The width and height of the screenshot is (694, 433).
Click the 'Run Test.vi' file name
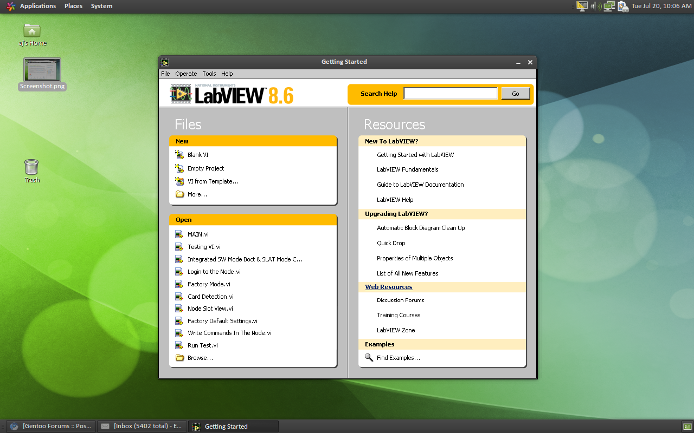[x=203, y=345]
